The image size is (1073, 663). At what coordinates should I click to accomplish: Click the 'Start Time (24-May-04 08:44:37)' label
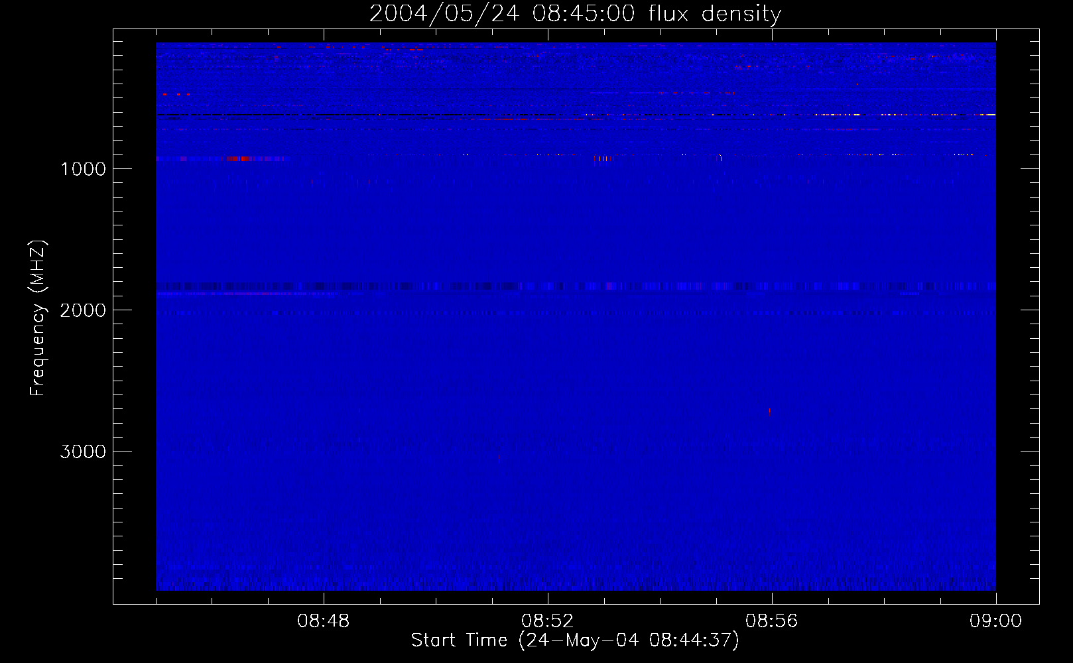(575, 640)
